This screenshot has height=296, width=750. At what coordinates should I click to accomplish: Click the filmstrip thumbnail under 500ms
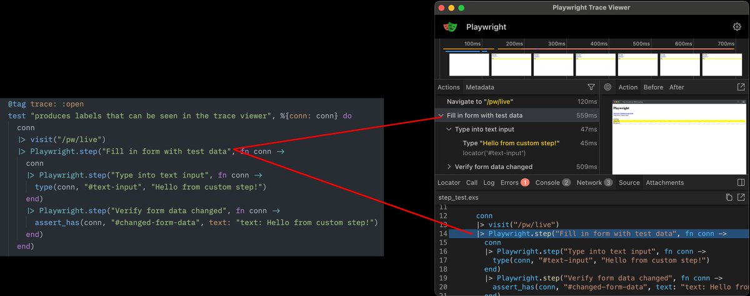point(637,65)
